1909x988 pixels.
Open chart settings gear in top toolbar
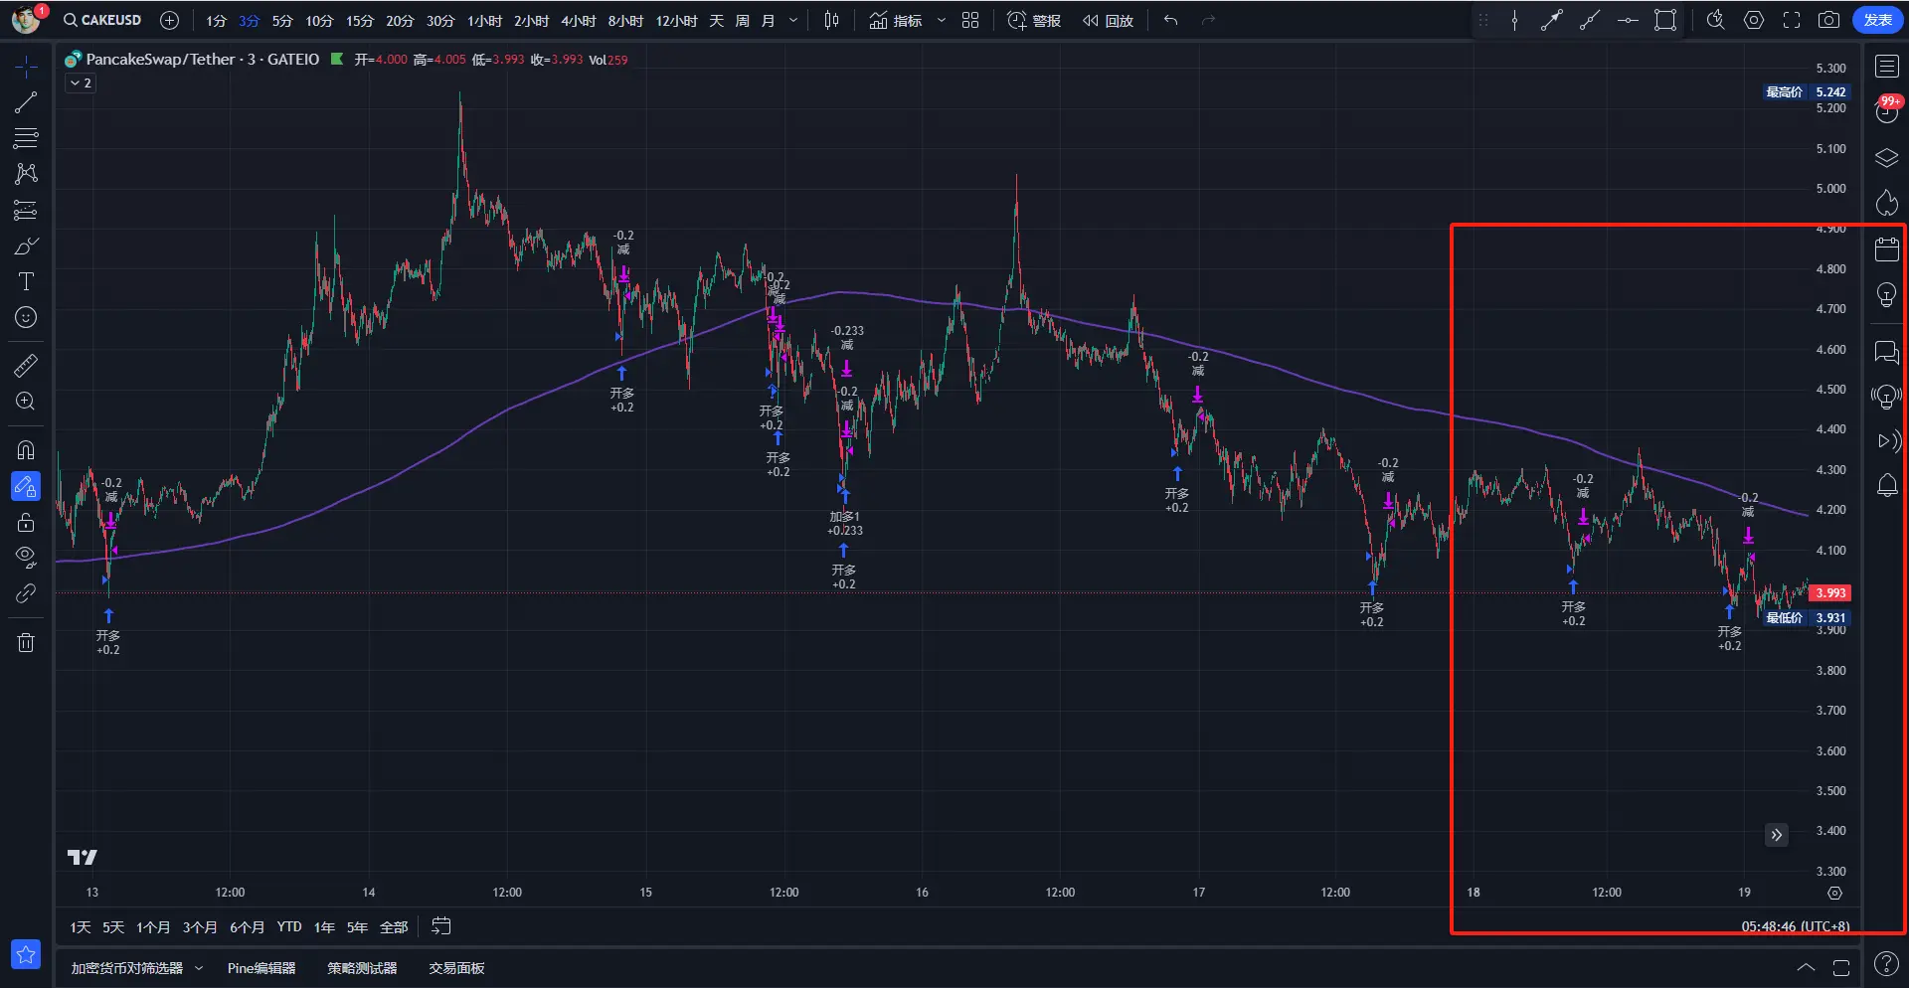[x=1754, y=20]
